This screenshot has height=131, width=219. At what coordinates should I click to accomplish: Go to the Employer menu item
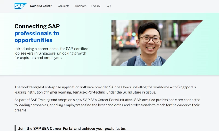point(80,6)
